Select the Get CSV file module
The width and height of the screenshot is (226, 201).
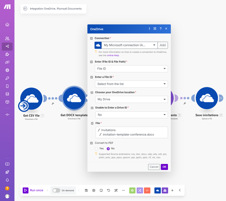(x=31, y=99)
